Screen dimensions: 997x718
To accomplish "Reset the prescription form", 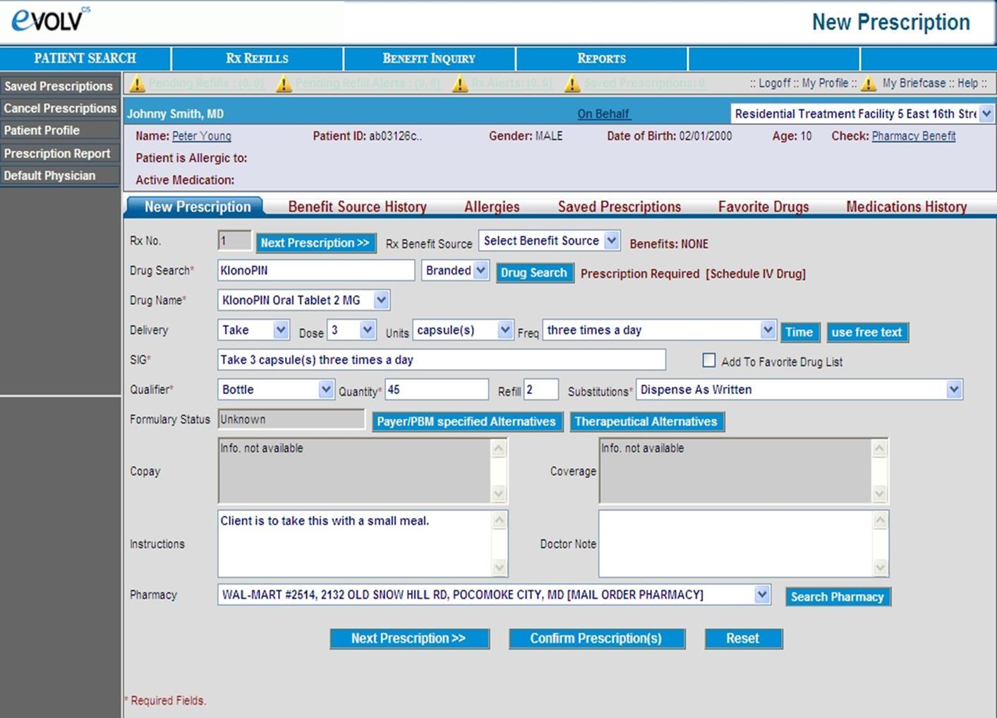I will (x=743, y=638).
